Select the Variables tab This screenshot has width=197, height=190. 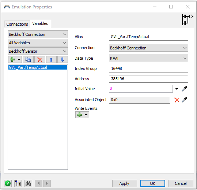point(40,23)
